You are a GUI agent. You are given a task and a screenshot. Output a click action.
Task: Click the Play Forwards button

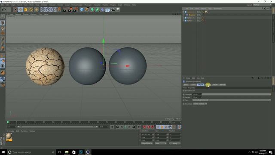(x=125, y=127)
